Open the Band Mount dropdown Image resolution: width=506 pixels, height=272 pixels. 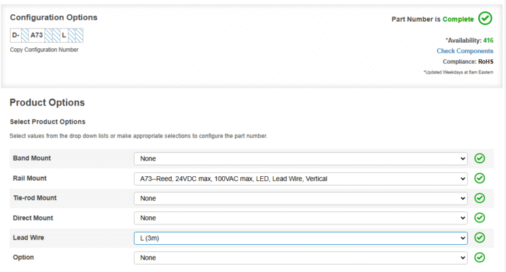coord(300,158)
